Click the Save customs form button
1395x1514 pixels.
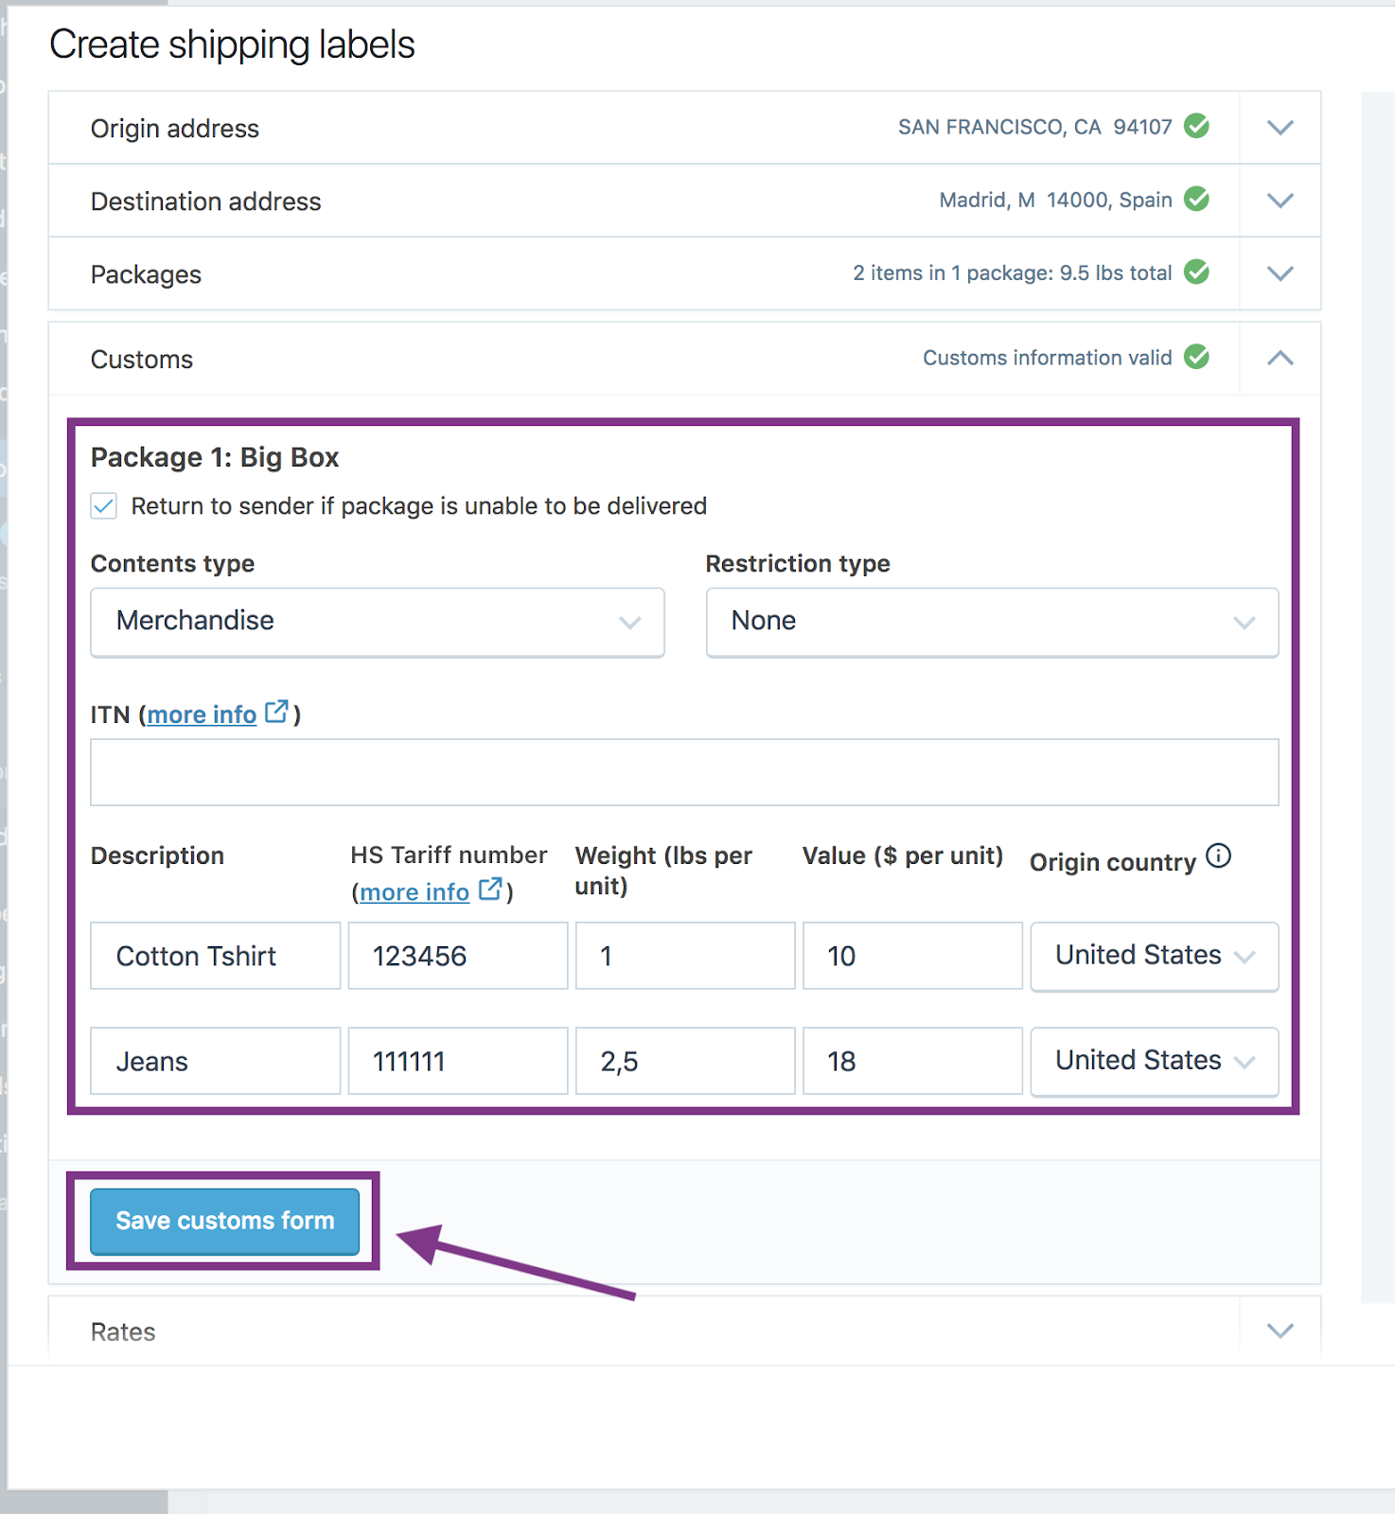click(x=225, y=1221)
